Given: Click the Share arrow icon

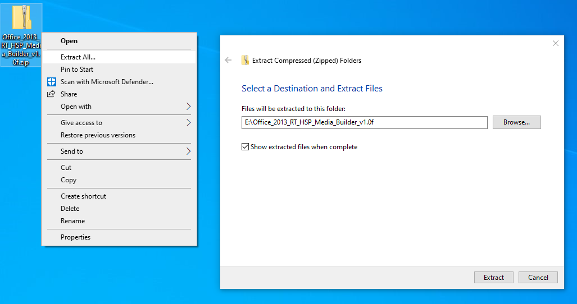Looking at the screenshot, I should pyautogui.click(x=51, y=94).
